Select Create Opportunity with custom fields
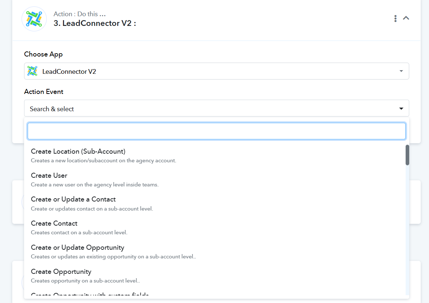This screenshot has height=303, width=429. click(90, 295)
